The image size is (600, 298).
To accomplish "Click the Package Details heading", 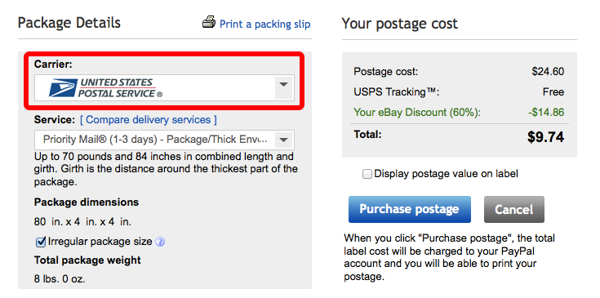I will [x=69, y=23].
